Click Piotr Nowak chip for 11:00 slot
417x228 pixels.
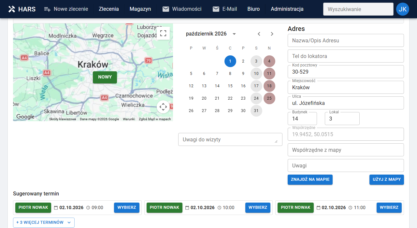(x=296, y=207)
